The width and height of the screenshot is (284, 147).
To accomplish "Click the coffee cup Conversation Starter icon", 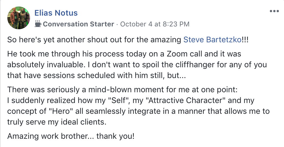I will click(38, 24).
